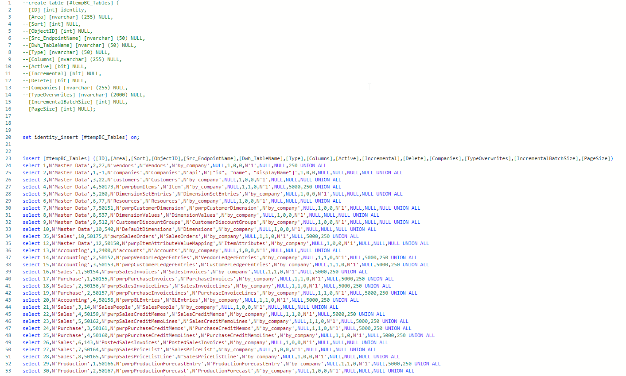
Task: Click the '--[Dwh_TableName]' comment line
Action: 79,45
